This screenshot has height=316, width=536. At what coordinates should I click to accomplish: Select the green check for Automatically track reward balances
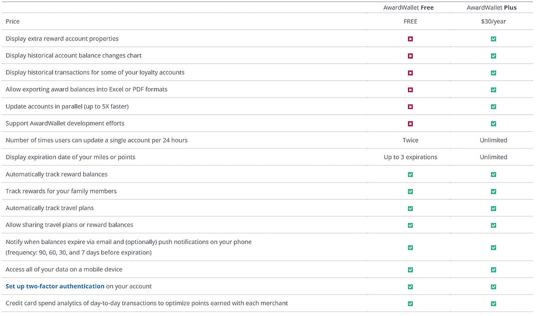410,174
